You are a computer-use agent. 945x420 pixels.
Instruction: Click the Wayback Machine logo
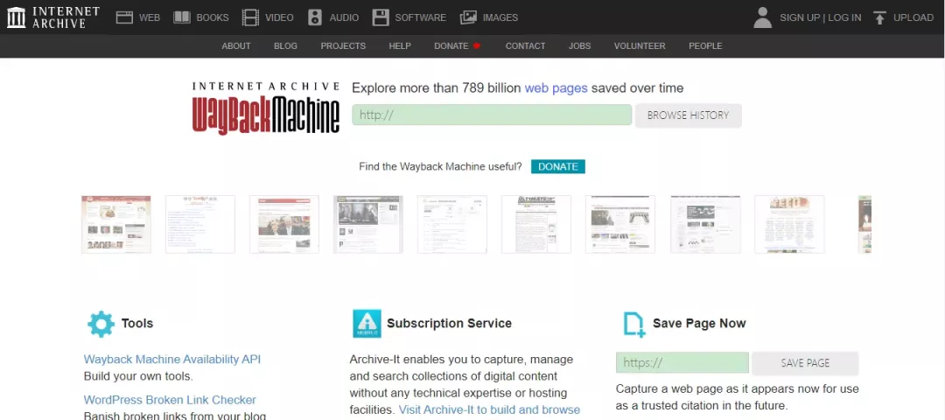pos(265,108)
